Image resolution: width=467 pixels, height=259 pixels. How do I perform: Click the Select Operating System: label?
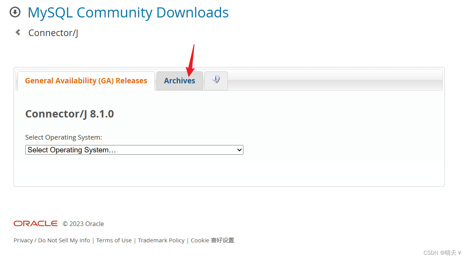[64, 137]
